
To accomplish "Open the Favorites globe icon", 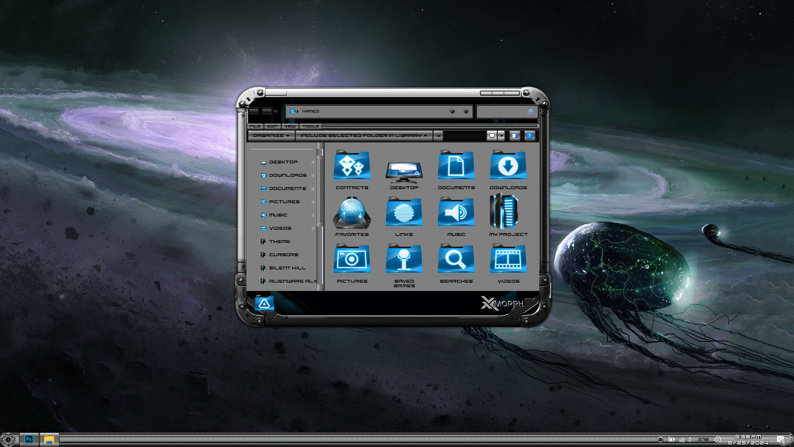I will click(x=352, y=213).
